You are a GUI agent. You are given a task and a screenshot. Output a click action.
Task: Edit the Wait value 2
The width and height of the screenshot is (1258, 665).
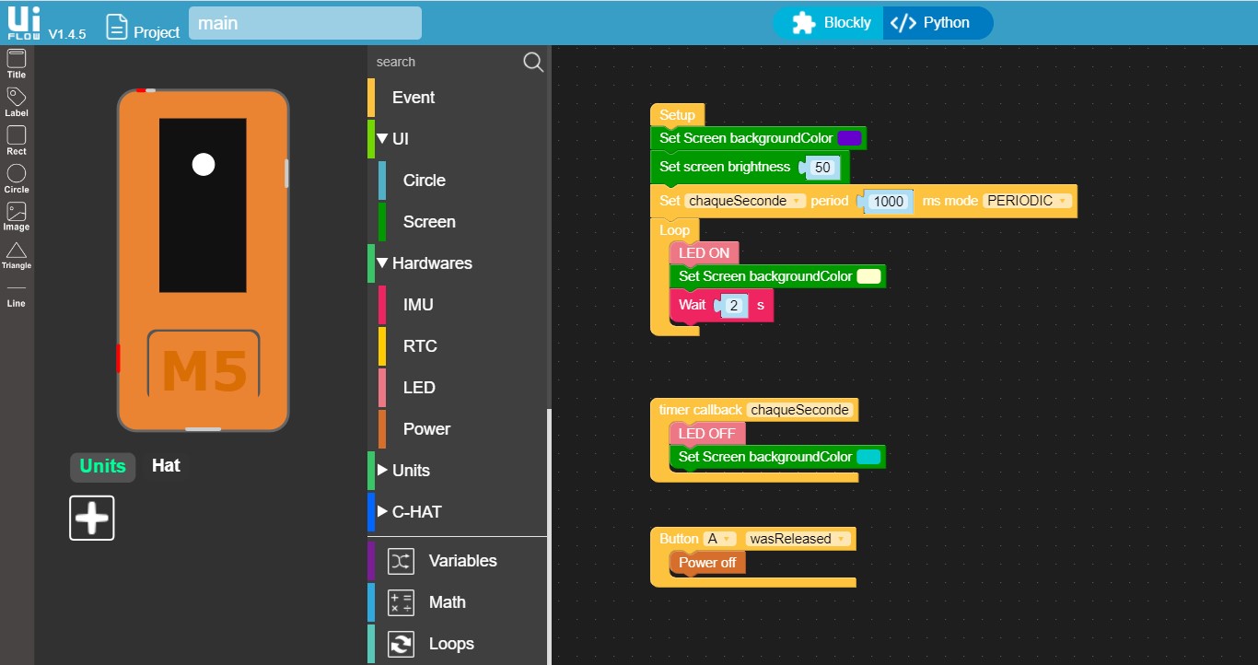pyautogui.click(x=734, y=305)
